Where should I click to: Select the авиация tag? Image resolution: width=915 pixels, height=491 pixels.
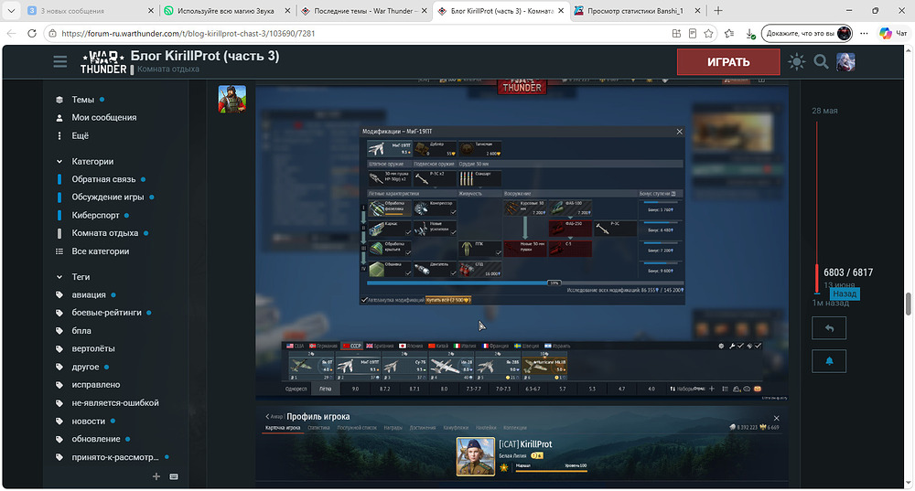pyautogui.click(x=88, y=294)
